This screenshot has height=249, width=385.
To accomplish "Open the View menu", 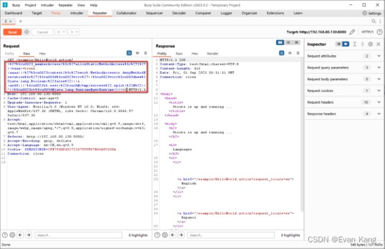I will (81, 5).
